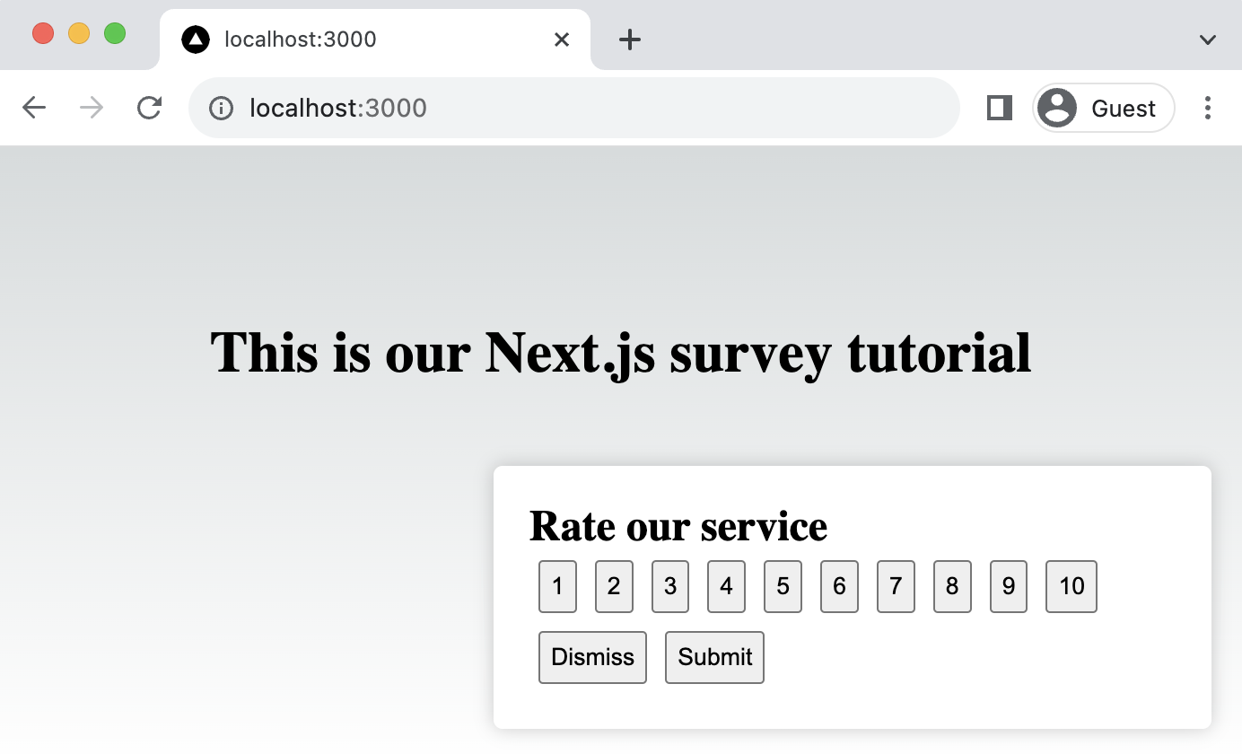Dismiss the Rate our service survey
This screenshot has height=754, width=1242.
click(x=591, y=657)
